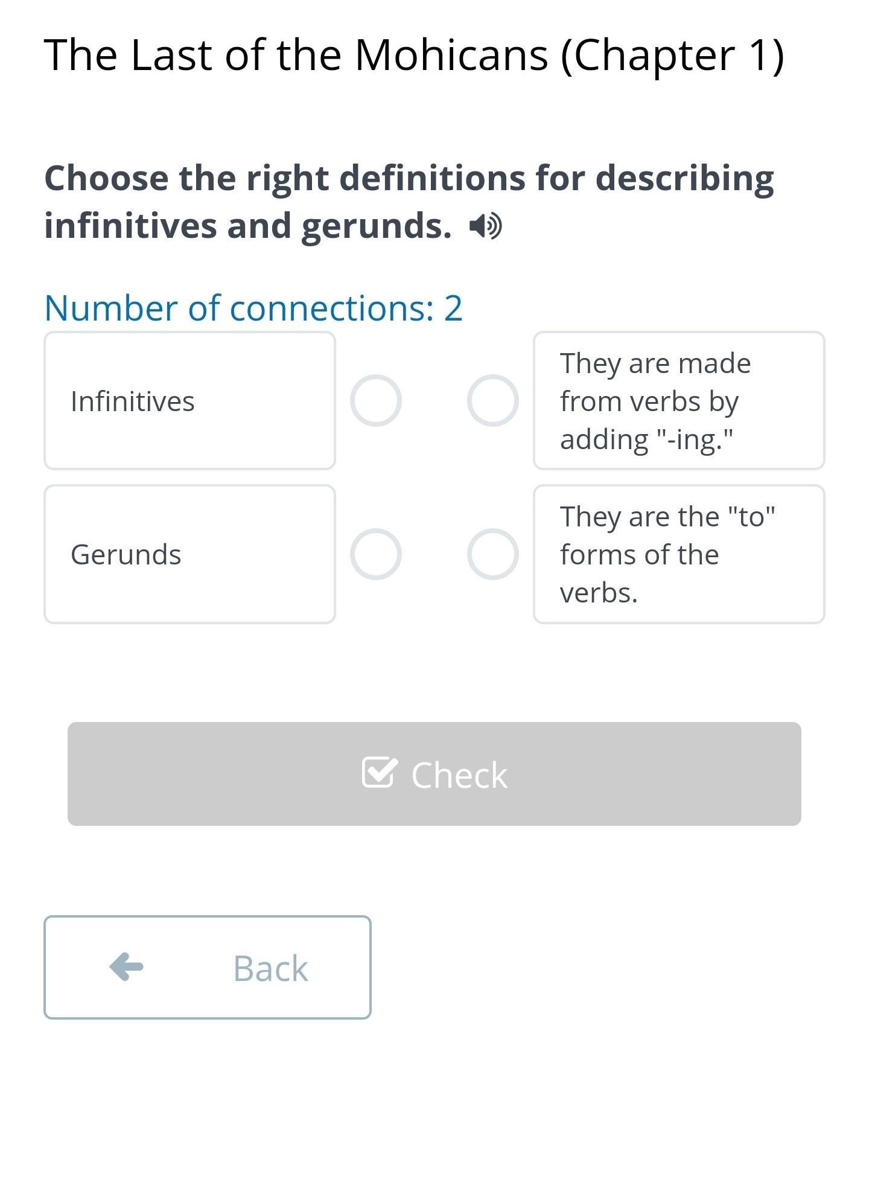Click the left arrow icon on Back
This screenshot has height=1182, width=869.
coord(127,967)
